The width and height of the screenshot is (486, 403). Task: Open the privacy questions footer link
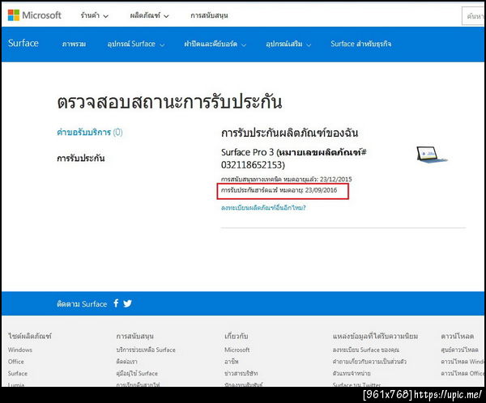[369, 362]
